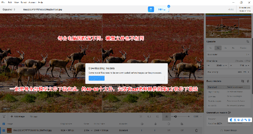Image resolution: width=253 pixels, height=134 pixels.
Task: Click the file name in the title bar
Action: click(43, 10)
